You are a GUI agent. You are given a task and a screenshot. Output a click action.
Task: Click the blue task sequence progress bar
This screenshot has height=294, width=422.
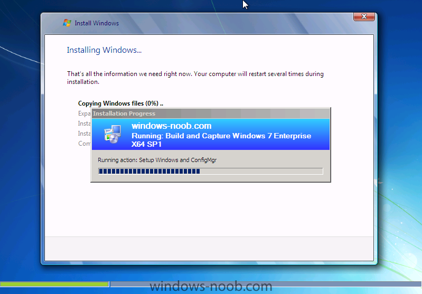pyautogui.click(x=210, y=171)
